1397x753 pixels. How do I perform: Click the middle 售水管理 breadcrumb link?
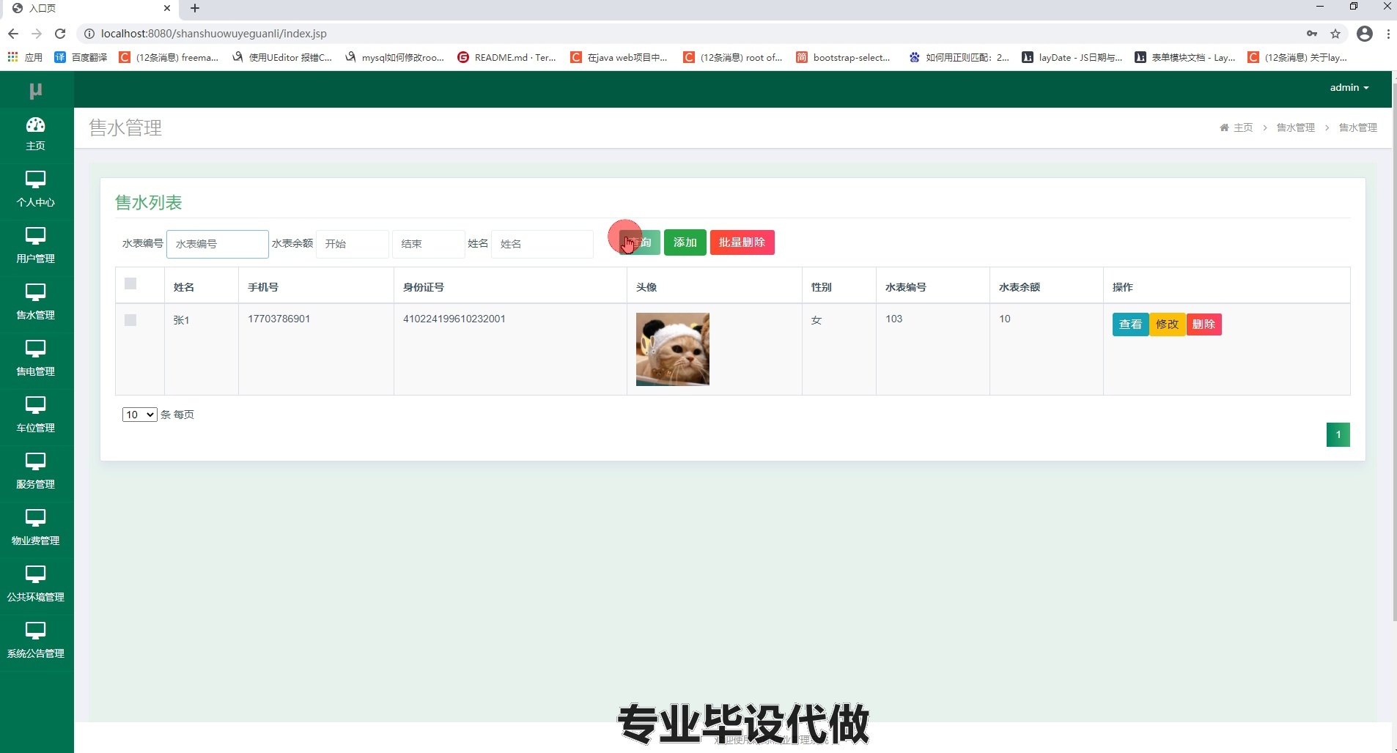click(1296, 127)
